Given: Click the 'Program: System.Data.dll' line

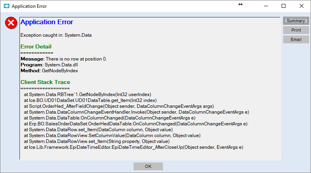Looking at the screenshot, I should pos(49,65).
